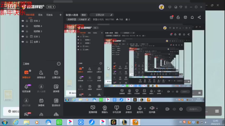Screen dimensions: 225x126
Task: Open settings gear in bottom bar
Action: (181, 109)
